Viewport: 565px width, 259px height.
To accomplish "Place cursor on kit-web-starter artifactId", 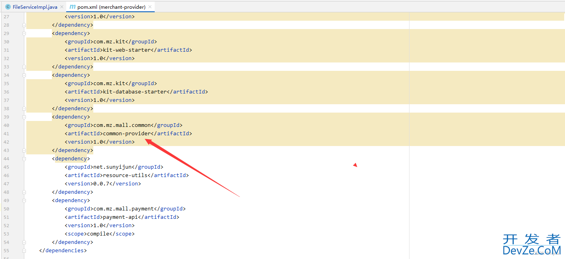I will [127, 50].
